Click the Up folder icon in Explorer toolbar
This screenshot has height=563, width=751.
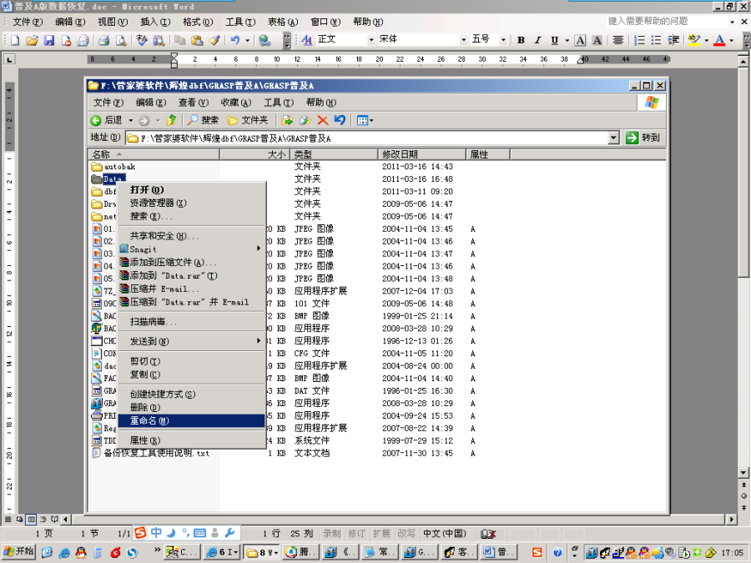(171, 120)
